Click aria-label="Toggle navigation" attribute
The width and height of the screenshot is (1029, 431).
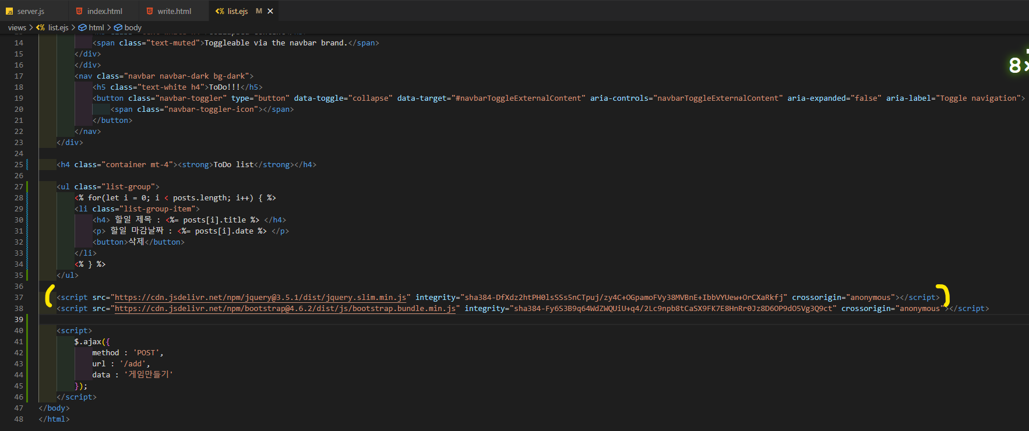(x=953, y=98)
